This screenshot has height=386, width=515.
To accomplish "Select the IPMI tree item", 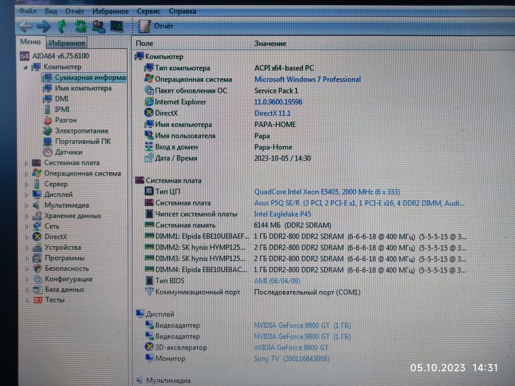I will click(62, 109).
